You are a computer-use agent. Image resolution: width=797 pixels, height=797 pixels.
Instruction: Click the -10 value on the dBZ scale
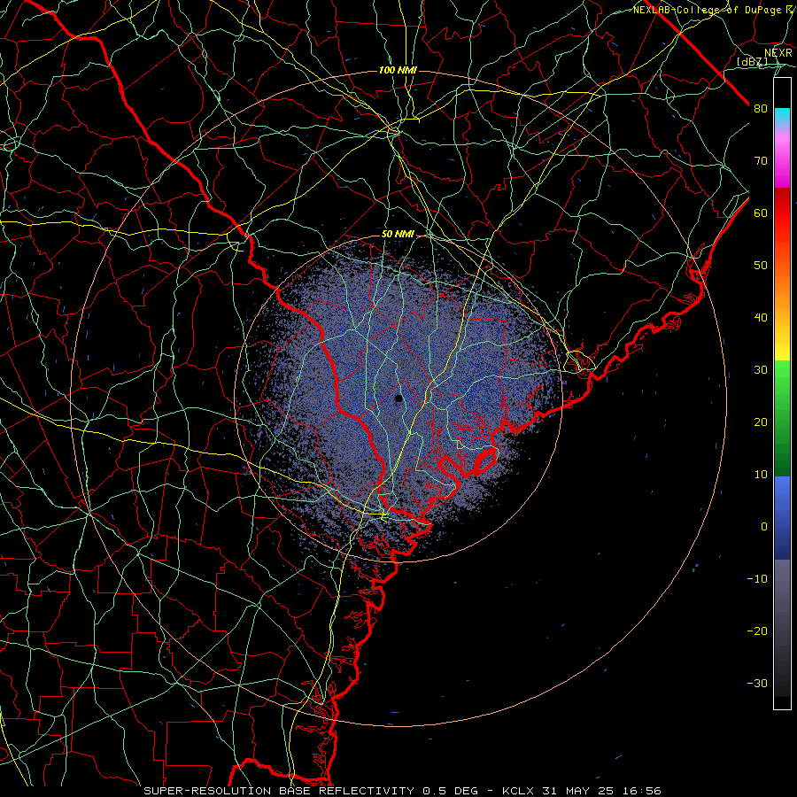[757, 578]
